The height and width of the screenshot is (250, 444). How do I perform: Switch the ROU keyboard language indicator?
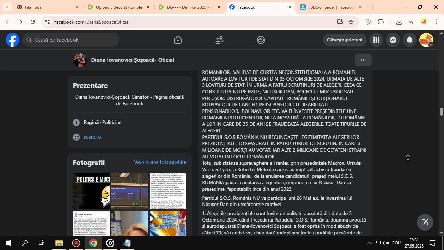point(396,243)
